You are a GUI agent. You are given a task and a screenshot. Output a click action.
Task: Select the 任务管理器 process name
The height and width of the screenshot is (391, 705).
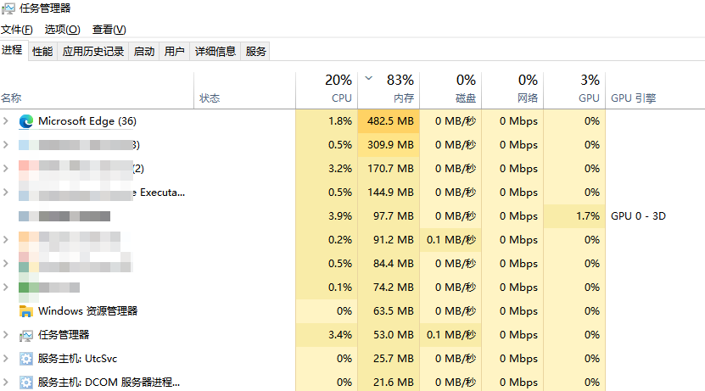click(64, 335)
